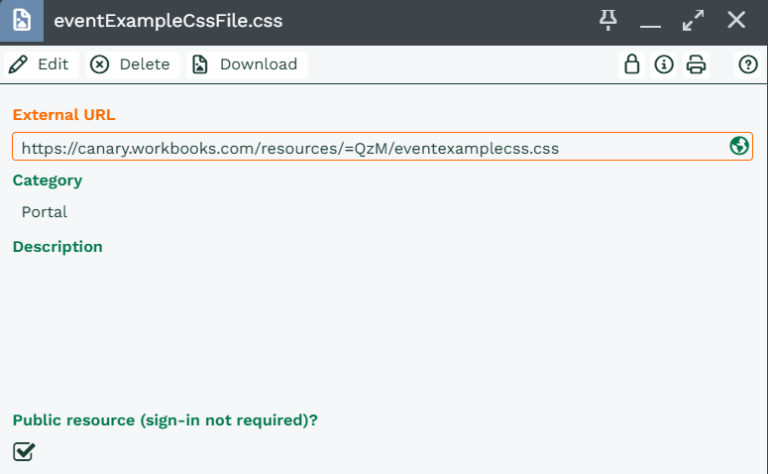The height and width of the screenshot is (474, 768).
Task: Click the Portal category value
Action: 44,212
